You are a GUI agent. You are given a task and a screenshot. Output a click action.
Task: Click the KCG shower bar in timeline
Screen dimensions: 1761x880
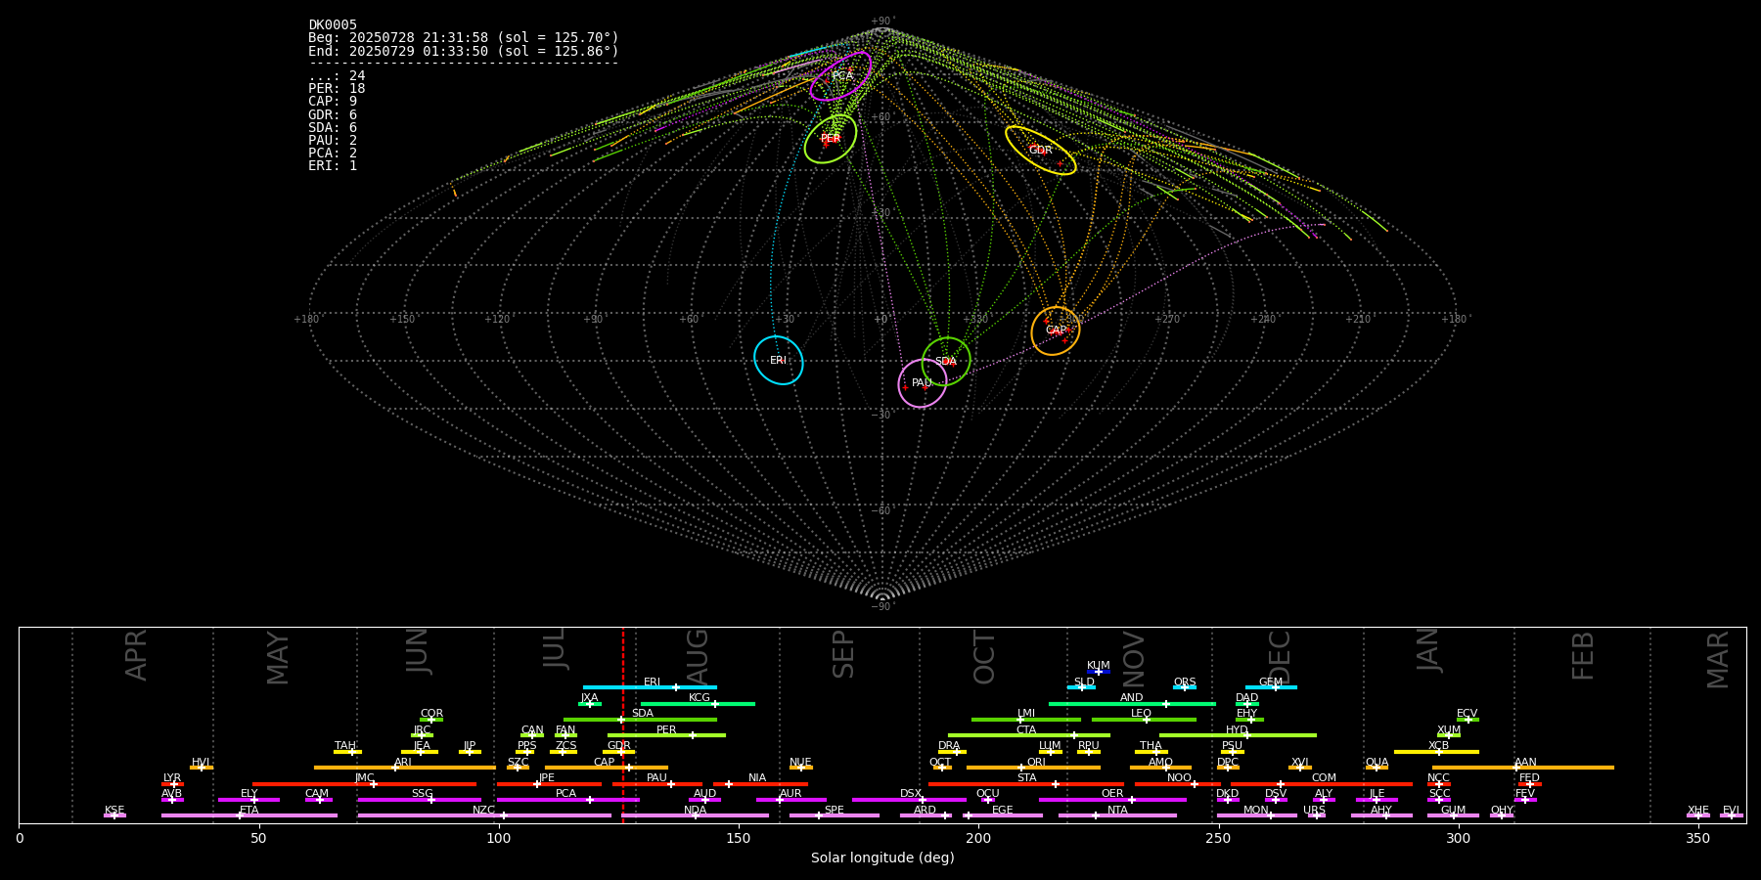point(698,704)
